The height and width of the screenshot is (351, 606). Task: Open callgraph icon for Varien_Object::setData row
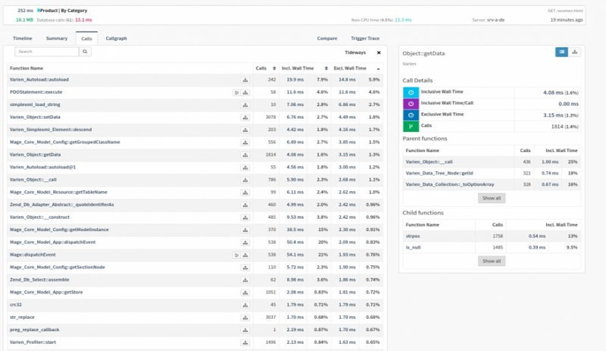(245, 117)
